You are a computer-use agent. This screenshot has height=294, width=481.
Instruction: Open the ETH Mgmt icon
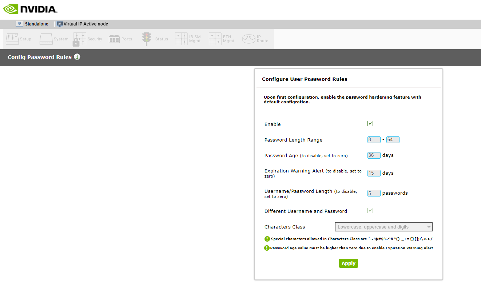[x=215, y=39]
